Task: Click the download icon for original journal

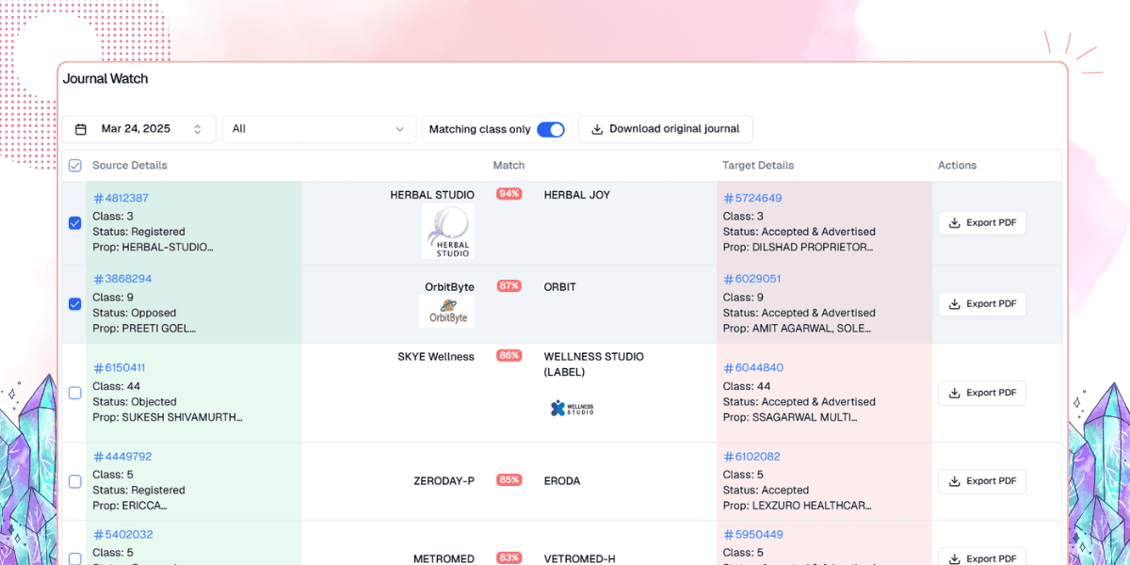Action: pos(597,129)
